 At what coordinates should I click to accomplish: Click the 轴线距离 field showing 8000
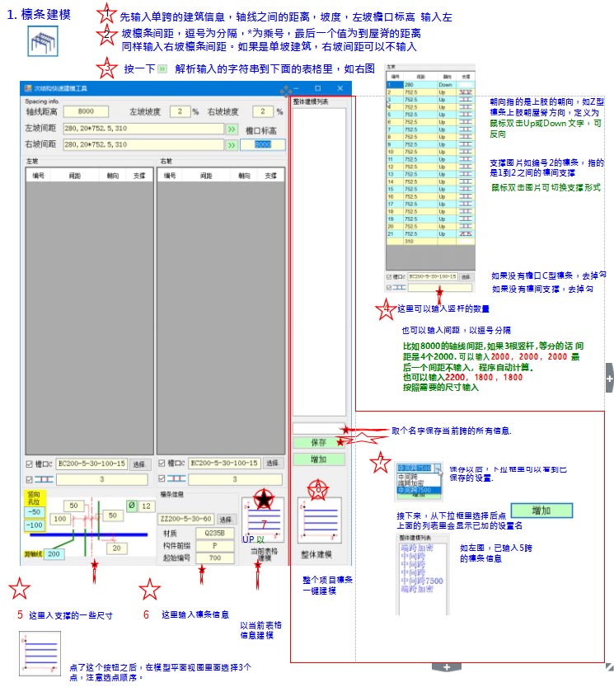86,111
